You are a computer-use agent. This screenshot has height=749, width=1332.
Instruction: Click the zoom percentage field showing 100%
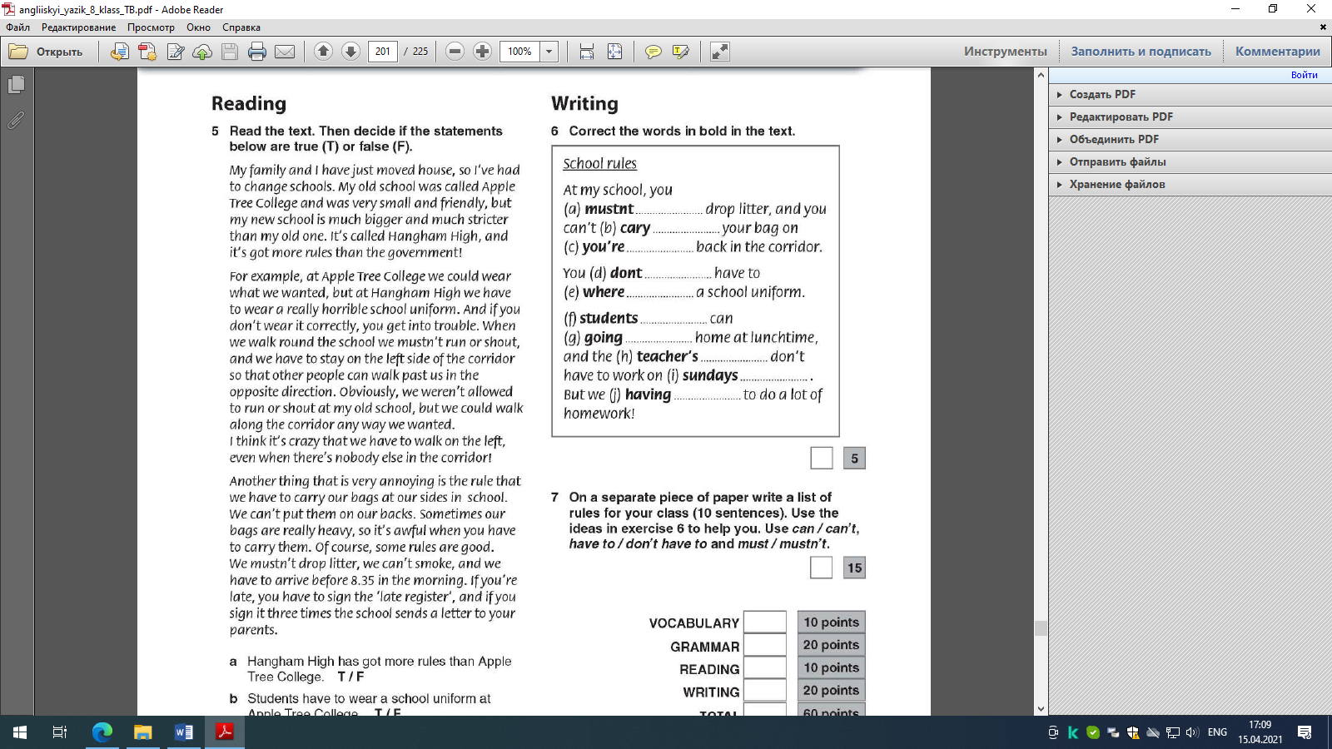click(x=519, y=52)
